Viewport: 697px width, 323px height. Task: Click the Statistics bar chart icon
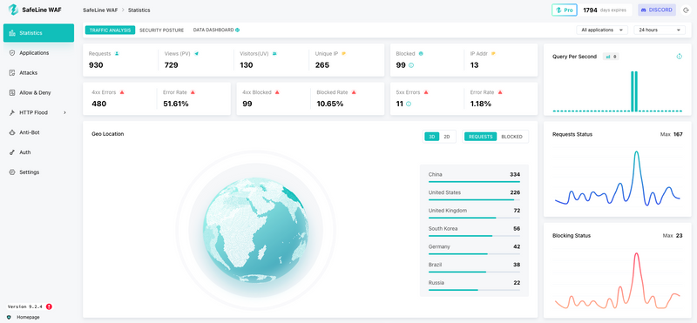12,33
